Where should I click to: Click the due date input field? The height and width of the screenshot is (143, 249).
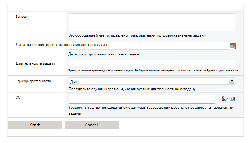[149, 46]
